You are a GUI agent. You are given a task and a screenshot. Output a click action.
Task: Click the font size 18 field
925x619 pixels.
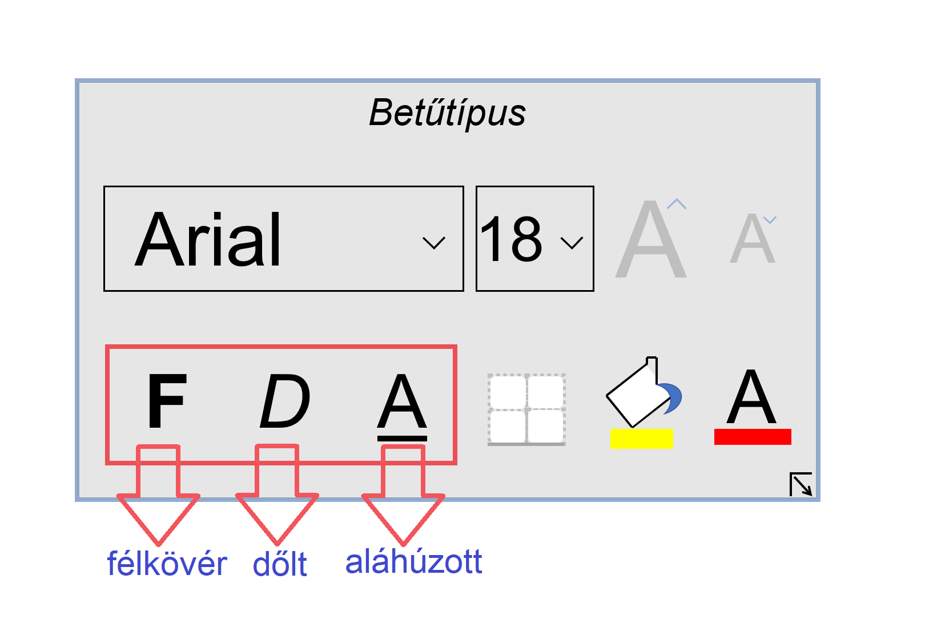coord(535,239)
